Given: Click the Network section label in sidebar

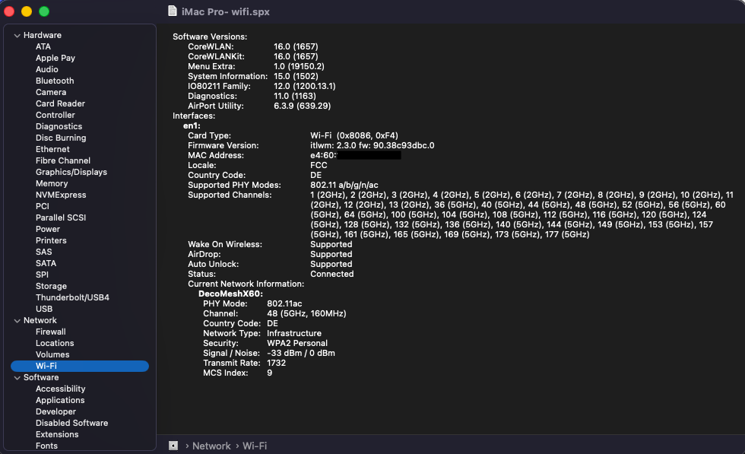Looking at the screenshot, I should (40, 320).
